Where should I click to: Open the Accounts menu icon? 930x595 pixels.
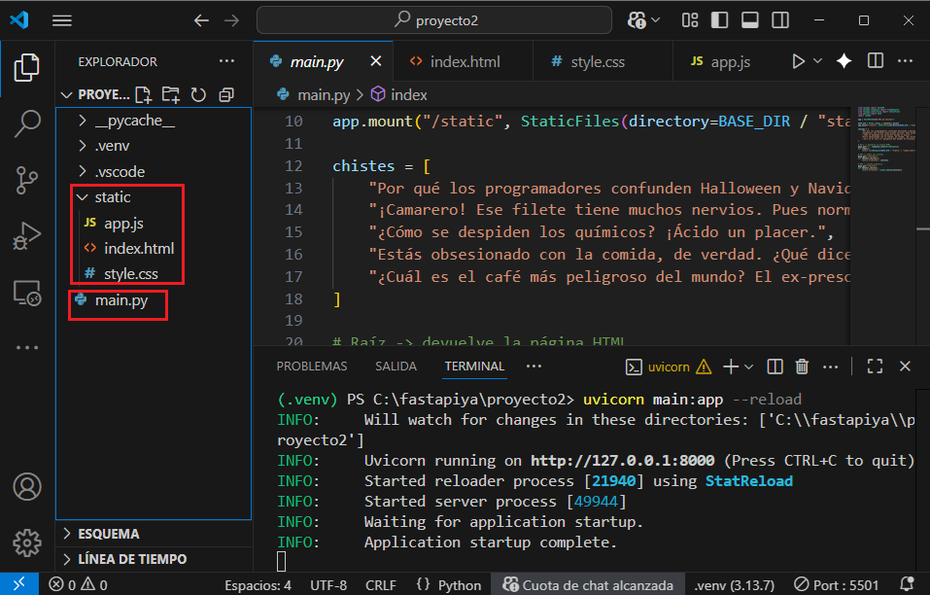(x=26, y=486)
